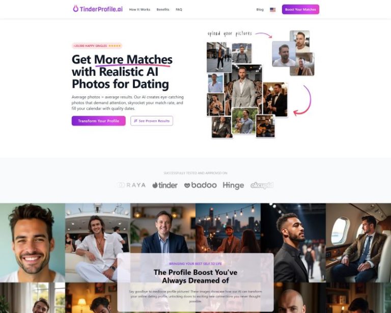Click the See Proven Results button

click(152, 121)
